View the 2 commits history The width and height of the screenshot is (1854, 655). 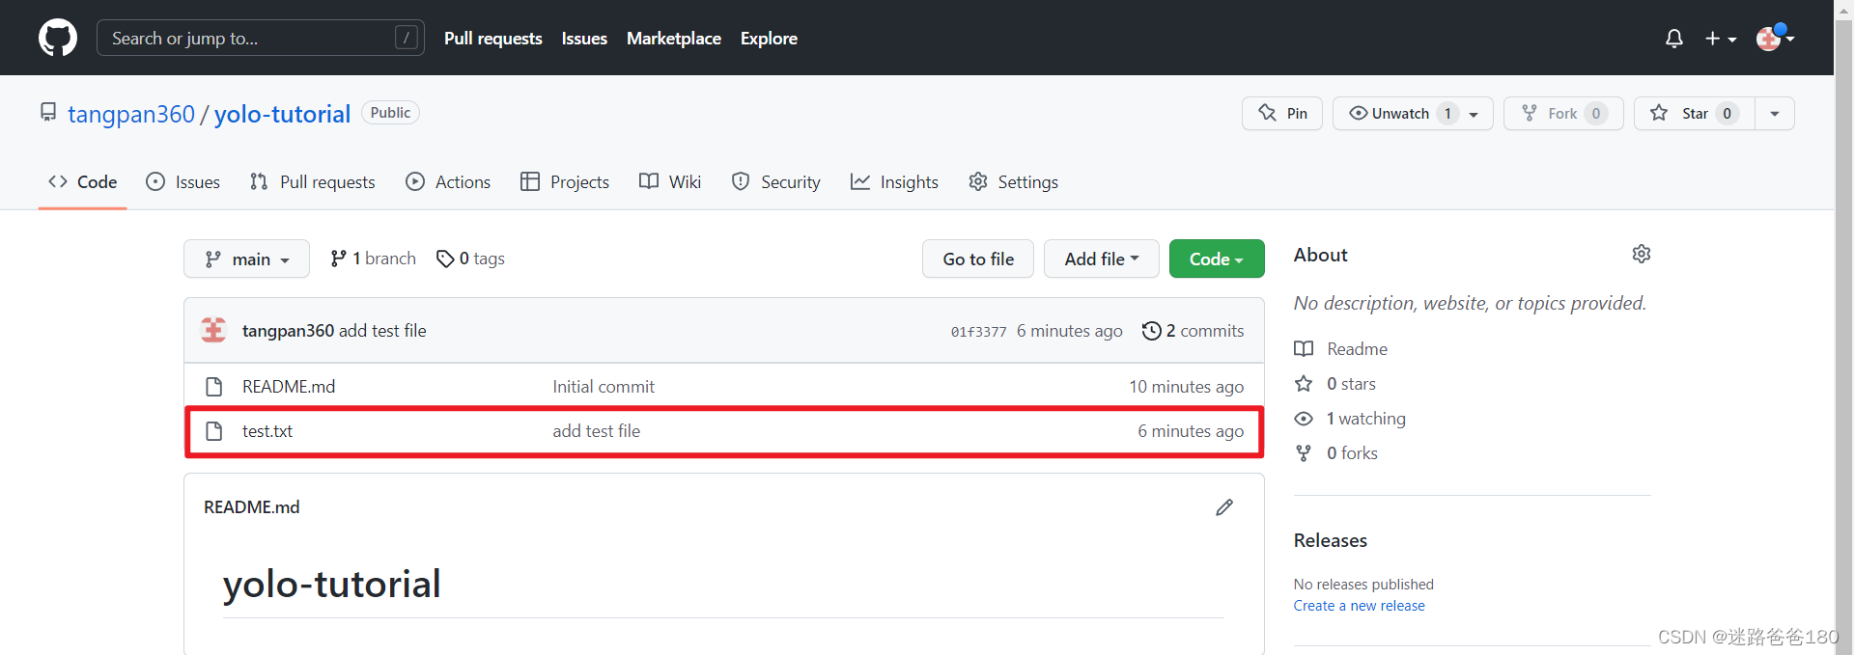point(1193,331)
